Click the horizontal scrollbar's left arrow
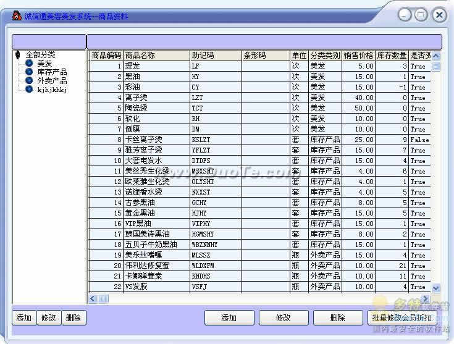The height and width of the screenshot is (344, 454). tap(93, 298)
